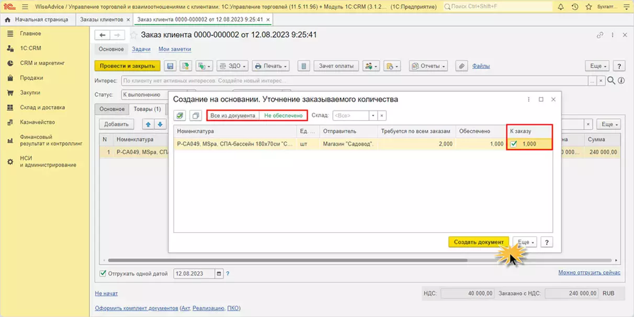Copy link to document icon
The width and height of the screenshot is (634, 317).
[x=600, y=35]
